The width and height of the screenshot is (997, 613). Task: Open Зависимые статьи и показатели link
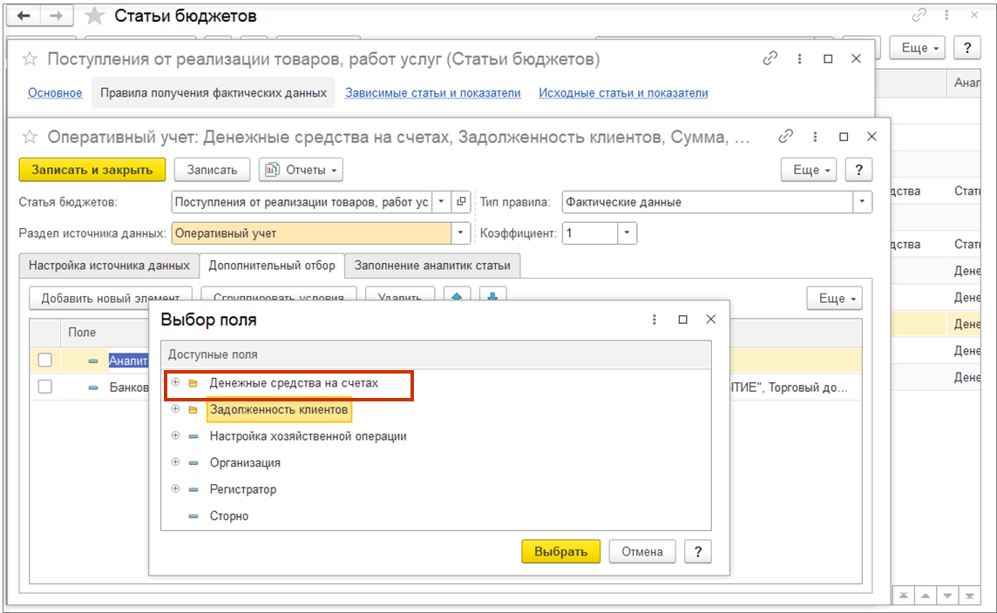[x=432, y=93]
